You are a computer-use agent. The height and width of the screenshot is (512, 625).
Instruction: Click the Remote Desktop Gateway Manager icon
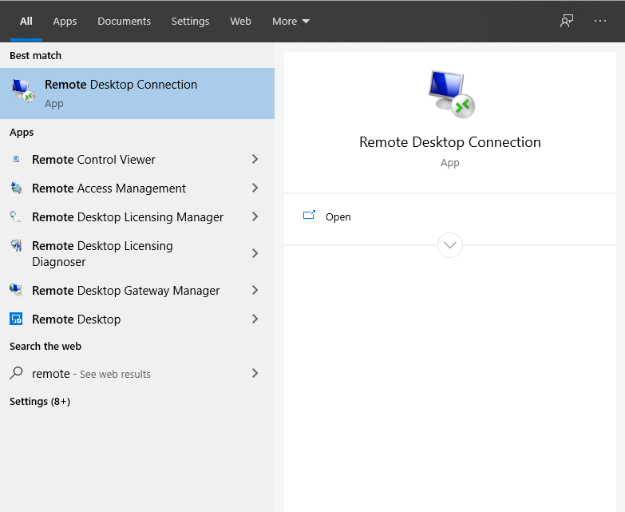pyautogui.click(x=16, y=291)
